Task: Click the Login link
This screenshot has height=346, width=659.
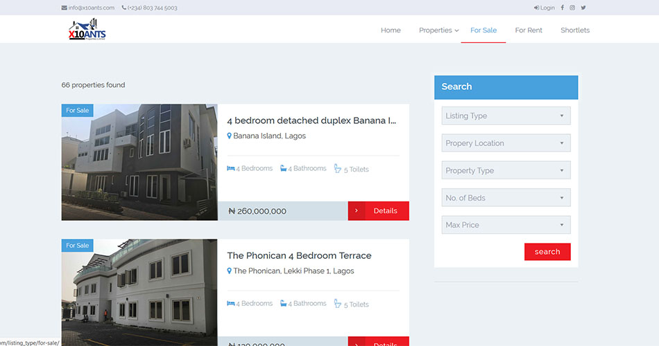Action: 545,8
